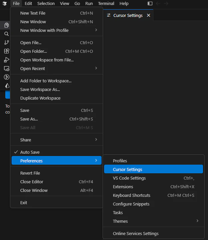Image resolution: width=208 pixels, height=240 pixels.
Task: Toggle the Auto Save option
Action: pyautogui.click(x=57, y=152)
